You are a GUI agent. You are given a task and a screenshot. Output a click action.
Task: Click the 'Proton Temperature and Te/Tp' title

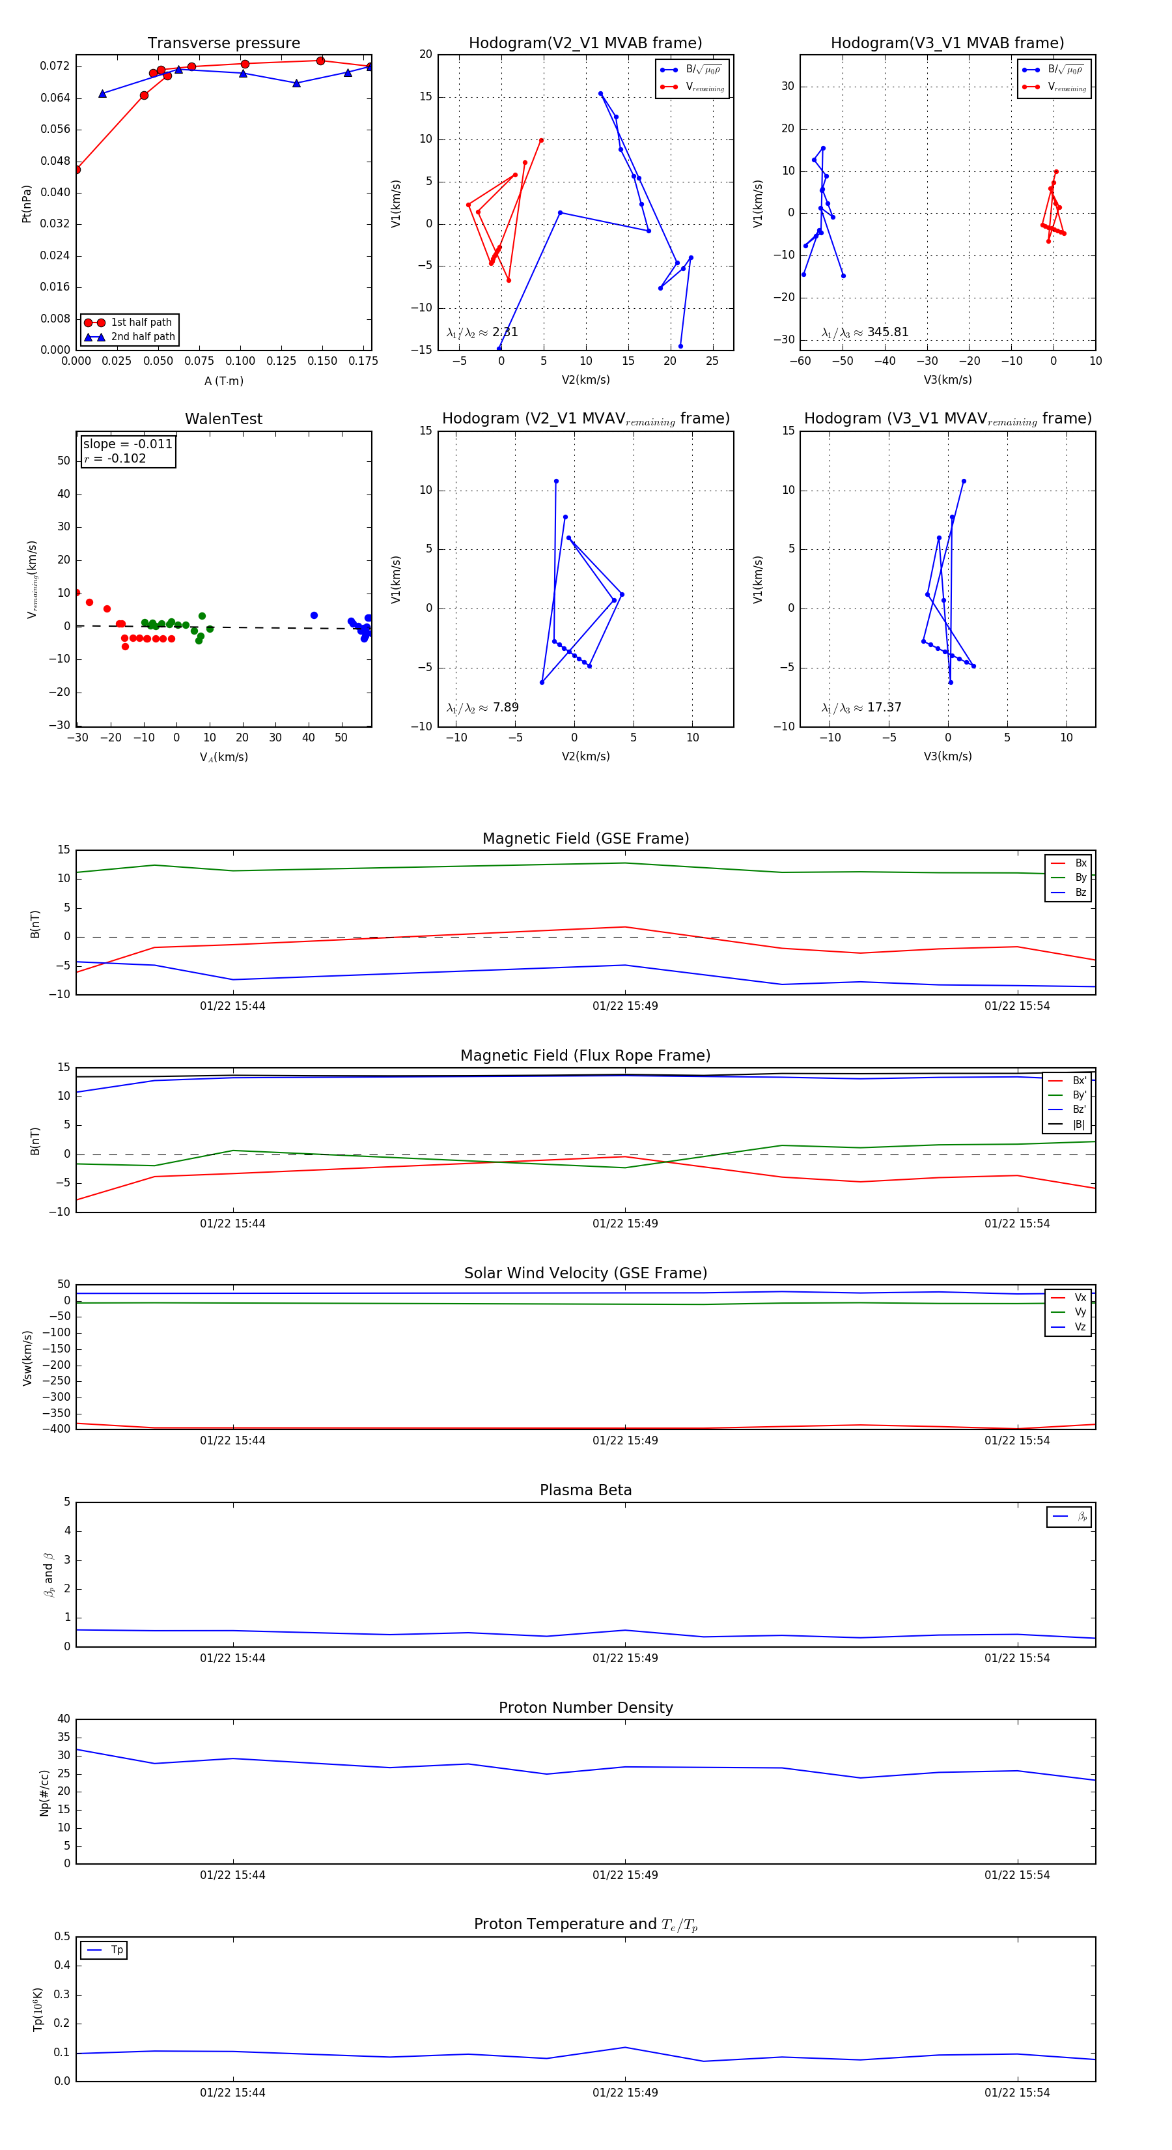(x=585, y=1925)
